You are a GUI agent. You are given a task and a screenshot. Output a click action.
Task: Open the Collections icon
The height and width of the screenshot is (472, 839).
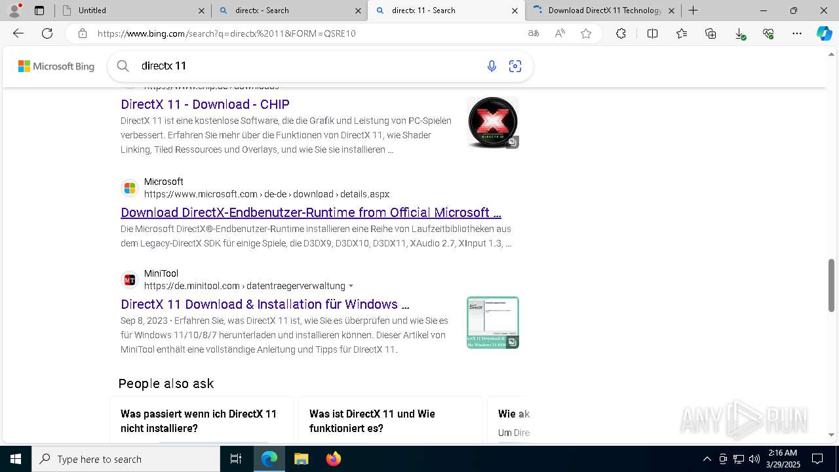pyautogui.click(x=711, y=33)
